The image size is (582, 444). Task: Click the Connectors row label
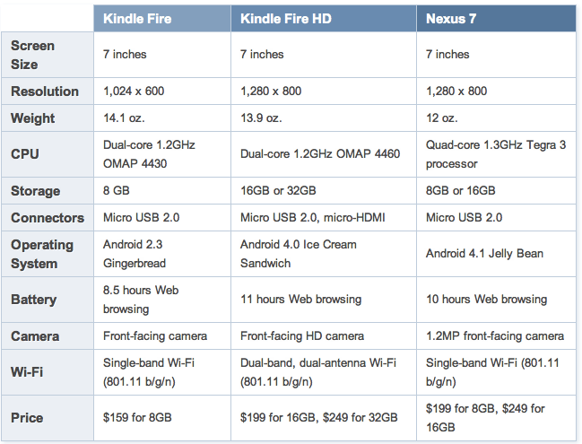(x=48, y=218)
